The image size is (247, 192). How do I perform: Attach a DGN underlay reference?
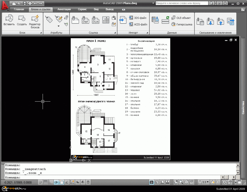[95, 20]
